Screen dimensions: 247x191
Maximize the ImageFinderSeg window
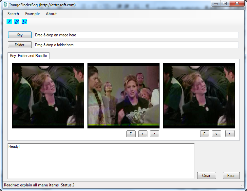tap(225, 4)
